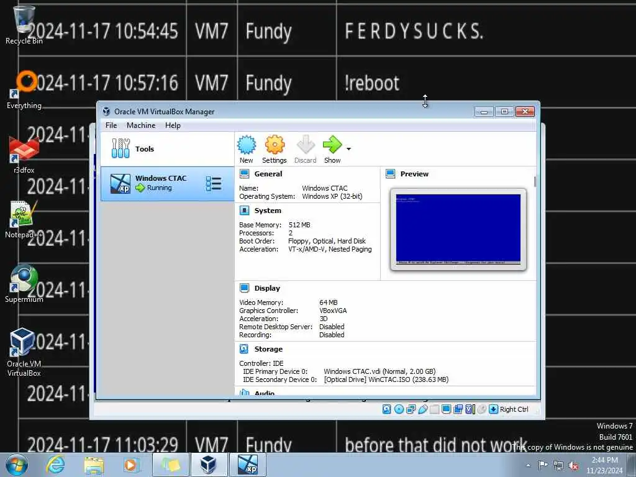Open Windows Explorer from the taskbar
The image size is (636, 477).
coord(94,465)
